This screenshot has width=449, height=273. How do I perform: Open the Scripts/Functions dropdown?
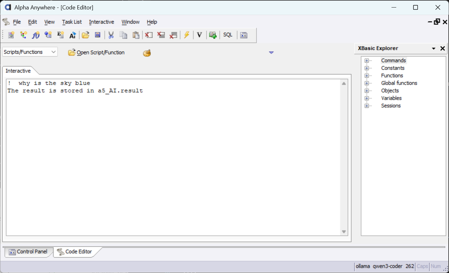click(30, 52)
